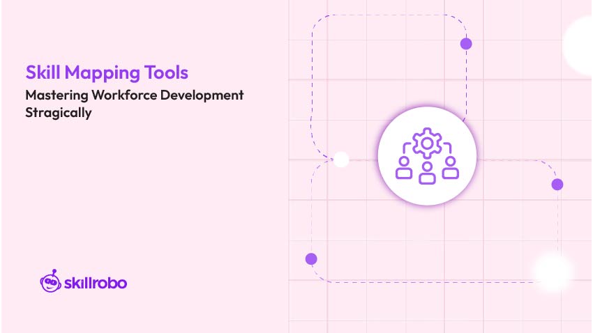Click the purple dot at bottom left of path

click(x=311, y=259)
